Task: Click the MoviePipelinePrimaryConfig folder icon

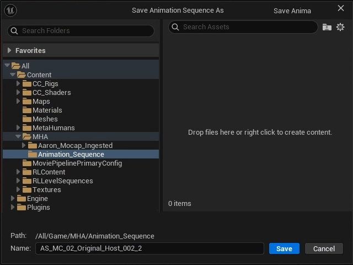Action: pos(27,163)
